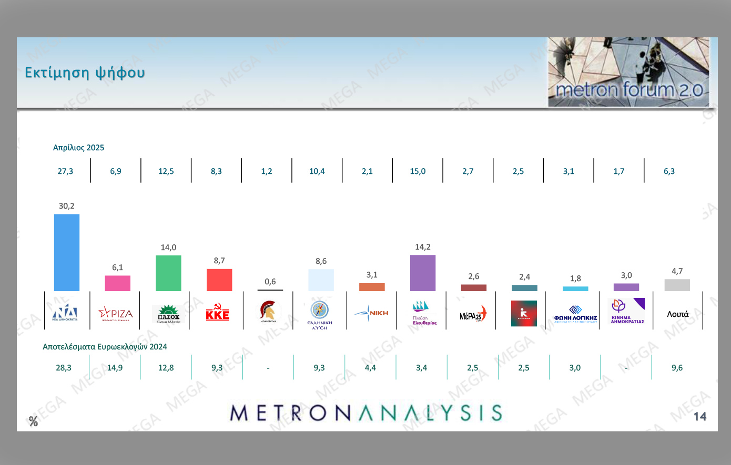
Task: Open the metron forum 2.0 image
Action: (x=628, y=72)
